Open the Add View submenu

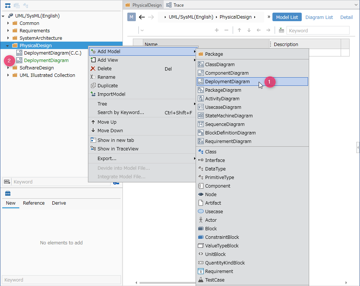coord(143,60)
